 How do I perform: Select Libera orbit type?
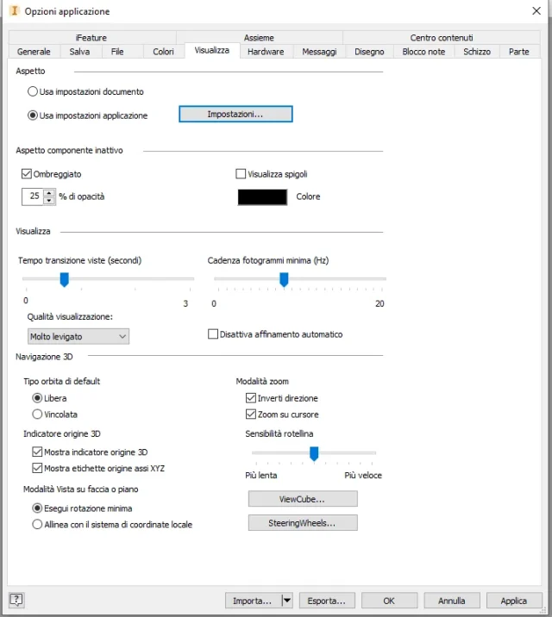(x=37, y=398)
